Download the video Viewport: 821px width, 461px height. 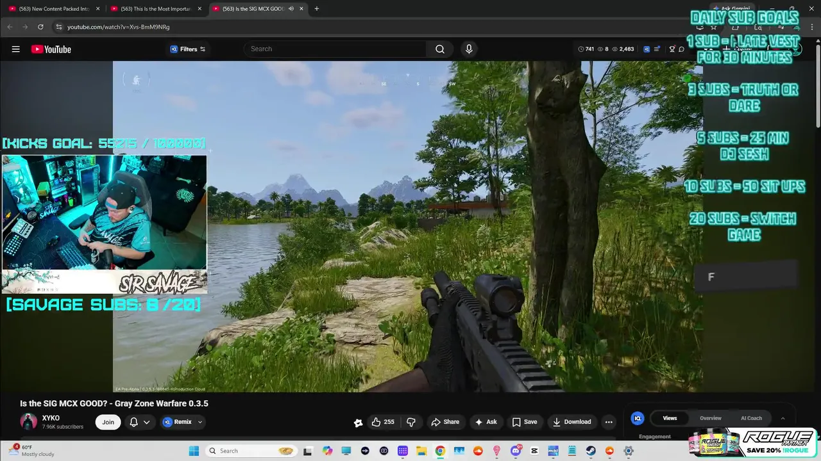pos(571,422)
